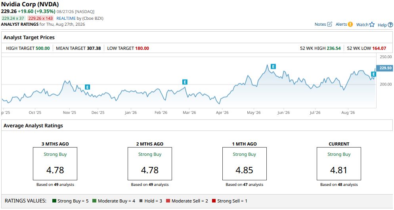394x210 pixels.
Task: Click the Jan '26 axis label
Action: (131, 113)
